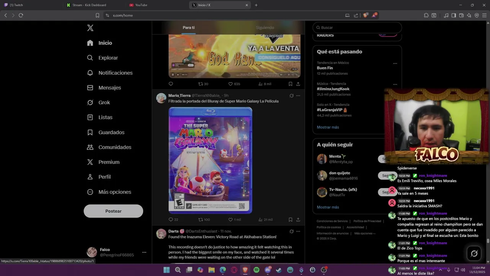Open Grok from the sidebar
The width and height of the screenshot is (490, 276).
point(98,102)
